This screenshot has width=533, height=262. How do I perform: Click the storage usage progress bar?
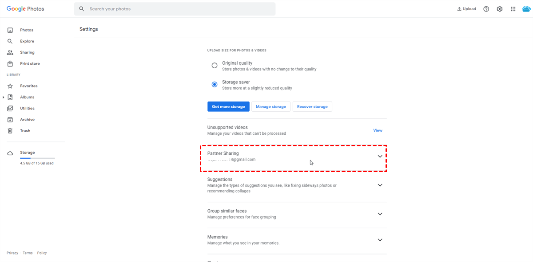[x=37, y=158]
